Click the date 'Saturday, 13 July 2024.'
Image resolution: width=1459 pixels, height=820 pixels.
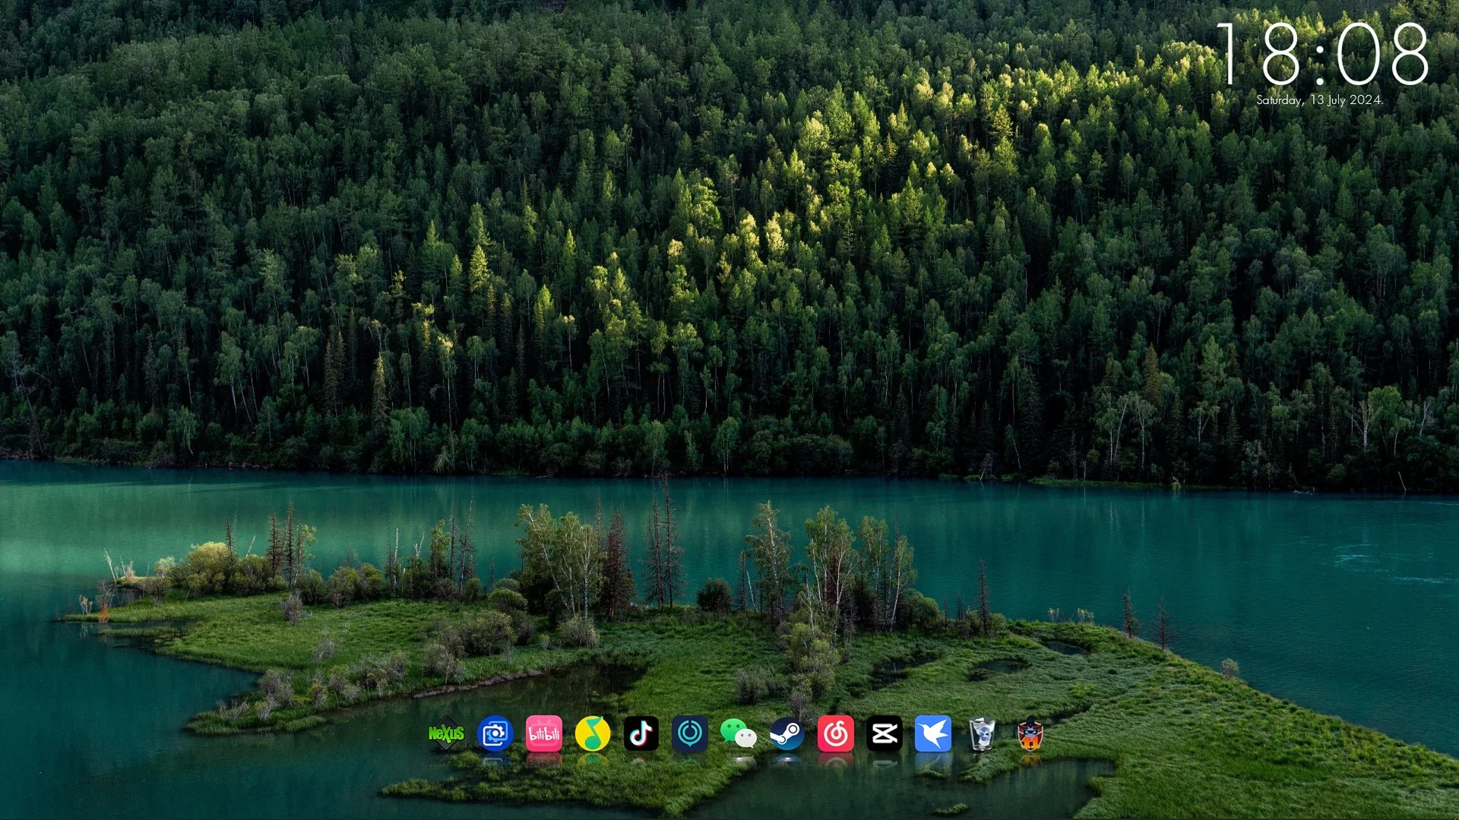1319,100
